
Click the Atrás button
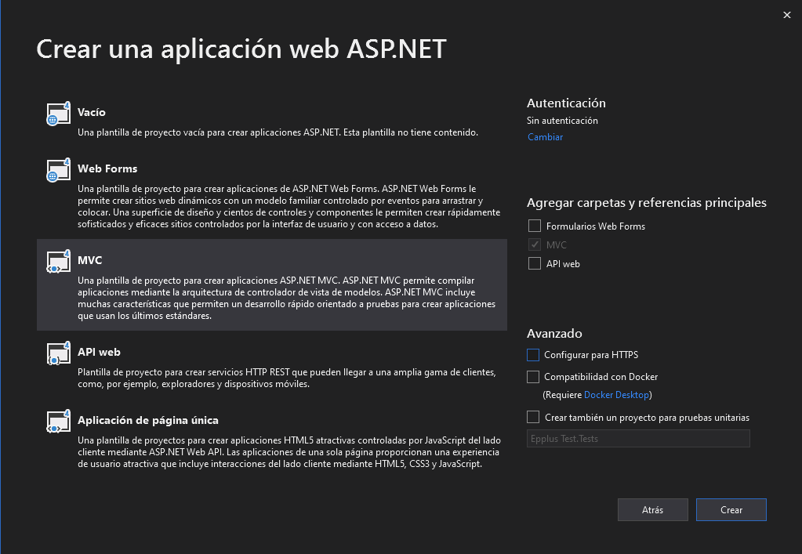click(652, 509)
